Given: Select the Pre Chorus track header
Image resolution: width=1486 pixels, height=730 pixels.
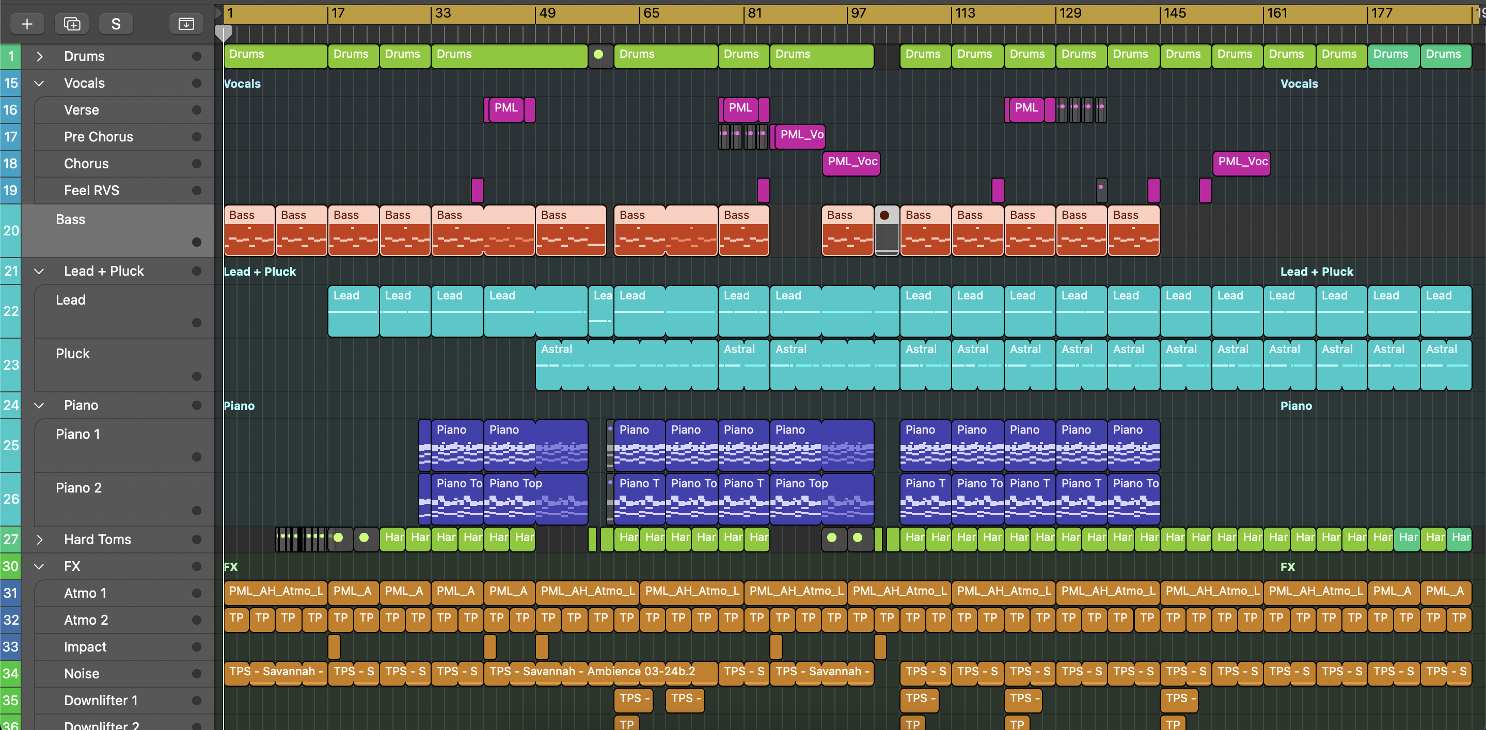Looking at the screenshot, I should click(x=124, y=137).
